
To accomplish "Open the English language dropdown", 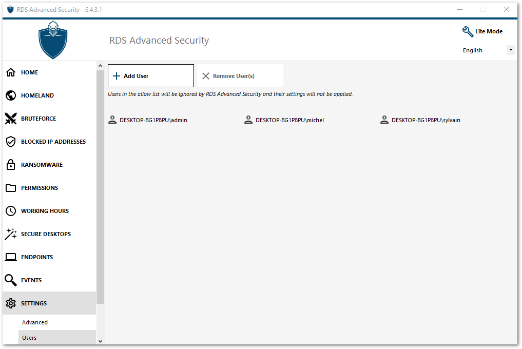I will pos(488,50).
